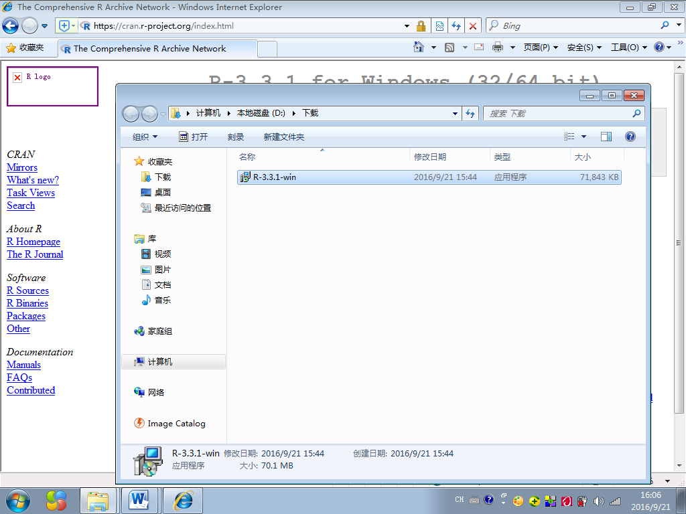Open the IE recent pages dropdown arrow
Image resolution: width=686 pixels, height=514 pixels.
tap(45, 26)
